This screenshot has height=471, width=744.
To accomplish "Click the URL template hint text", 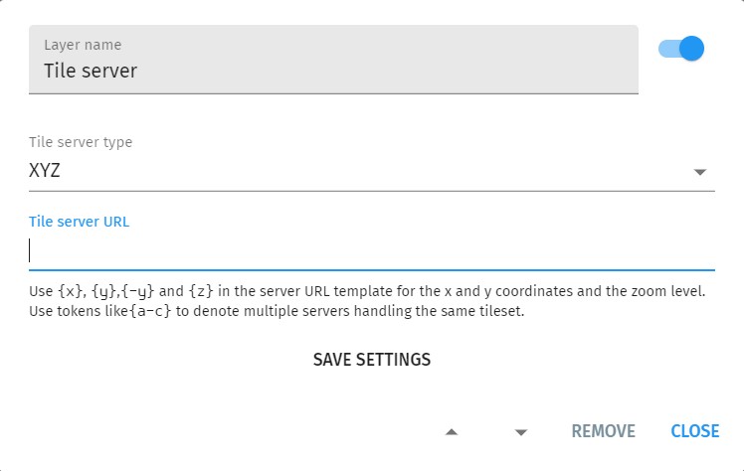I will coord(368,292).
